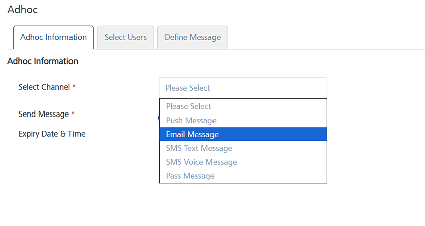Click the Select Channel field label

pos(44,87)
